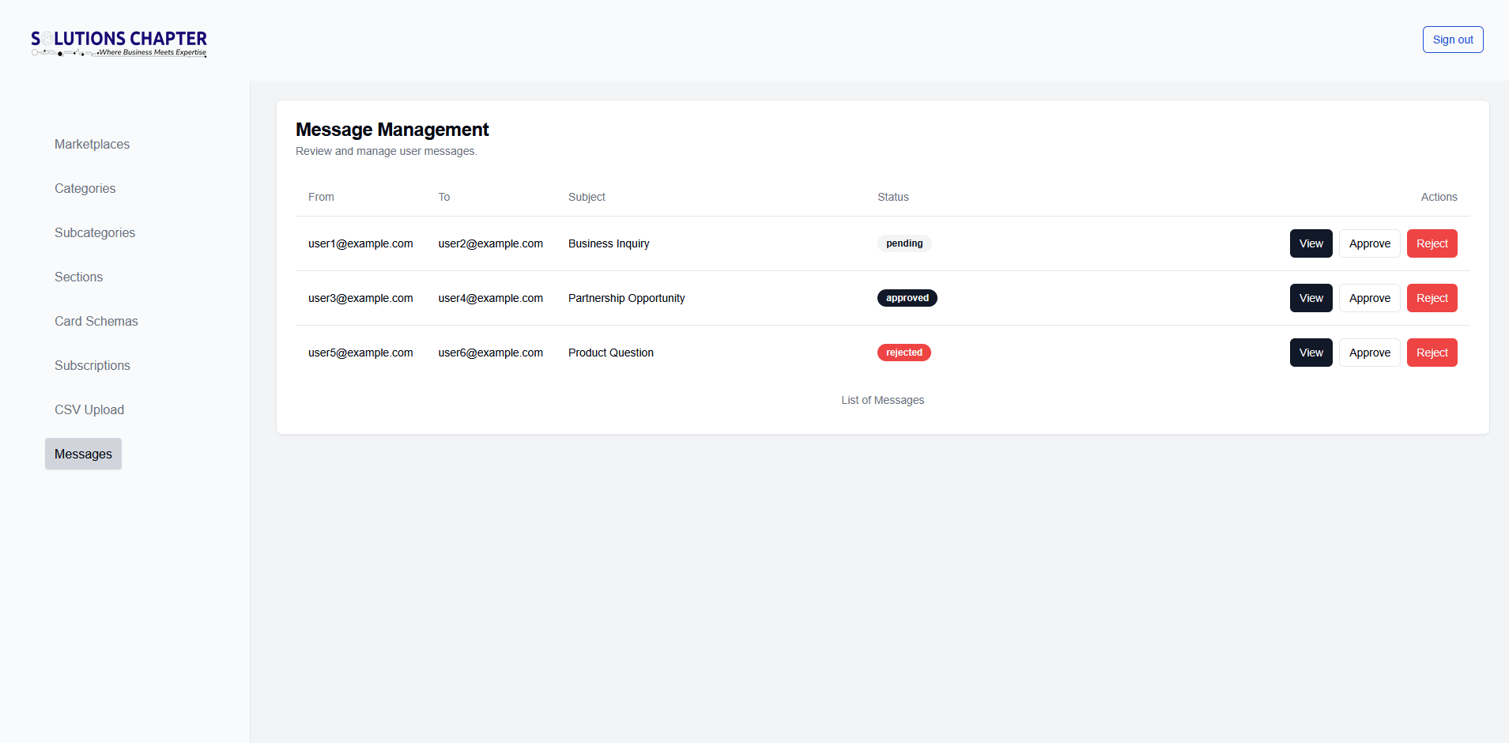Image resolution: width=1509 pixels, height=743 pixels.
Task: View the Partnership Opportunity message
Action: click(1311, 298)
